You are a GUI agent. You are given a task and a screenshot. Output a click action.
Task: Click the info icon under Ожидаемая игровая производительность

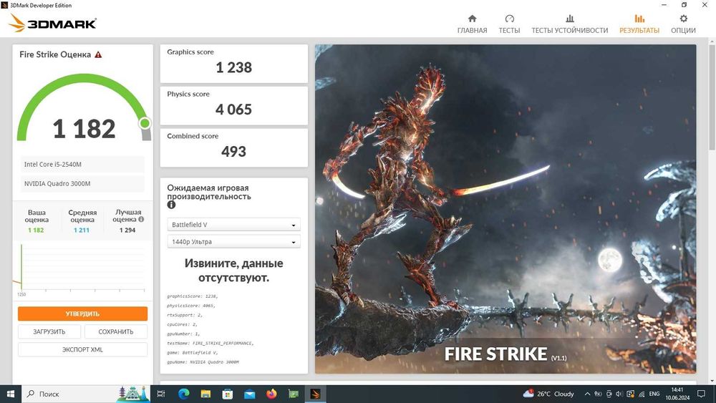tap(171, 205)
